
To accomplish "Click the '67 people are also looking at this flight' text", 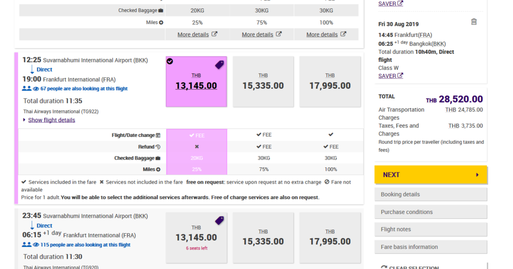I will coord(84,89).
